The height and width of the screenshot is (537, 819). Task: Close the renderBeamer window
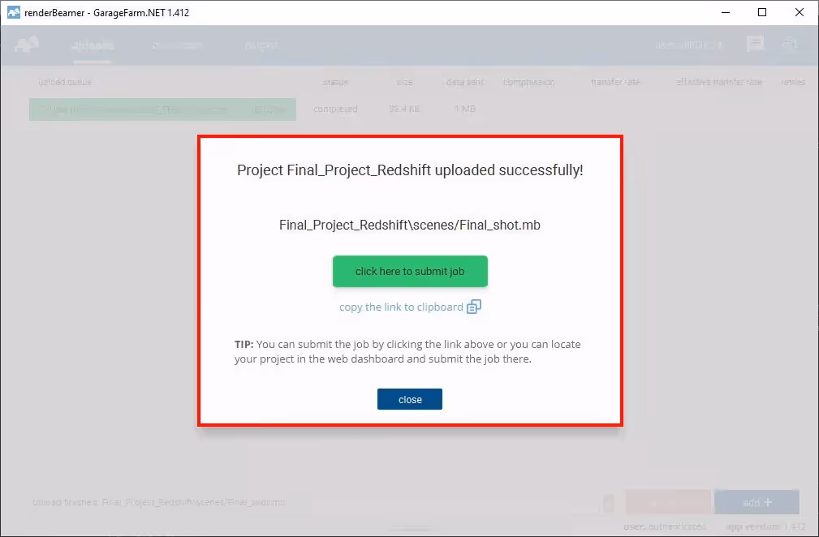(x=800, y=12)
